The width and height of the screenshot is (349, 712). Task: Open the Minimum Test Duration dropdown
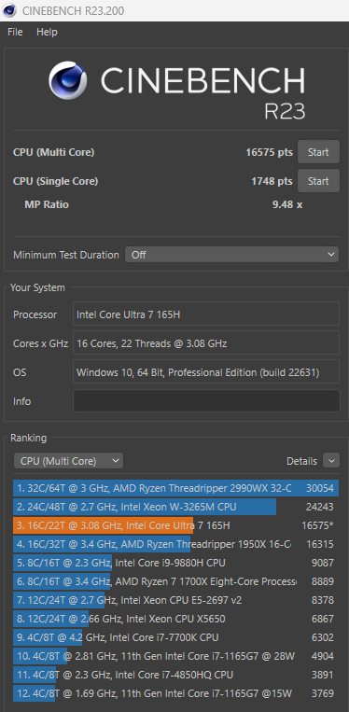pos(231,255)
